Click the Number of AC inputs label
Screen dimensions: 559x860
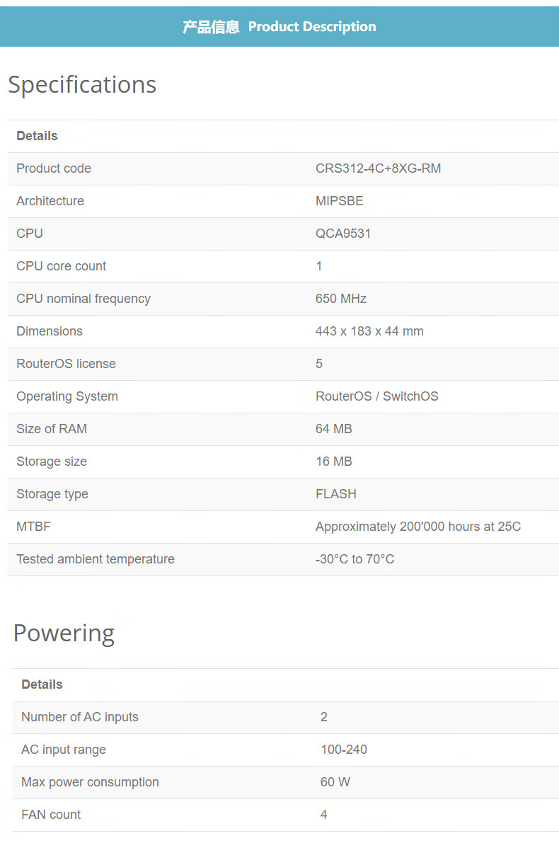pyautogui.click(x=80, y=717)
